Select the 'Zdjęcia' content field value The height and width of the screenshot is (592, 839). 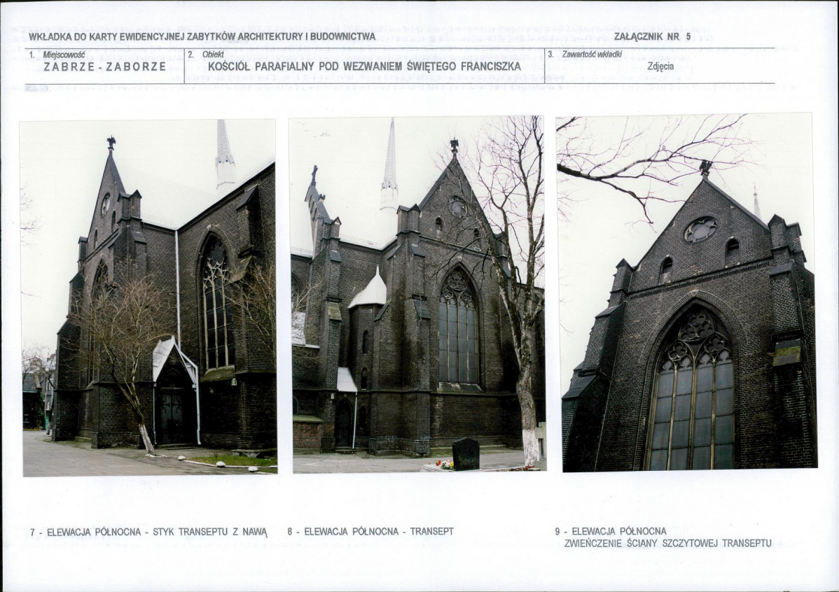[660, 66]
